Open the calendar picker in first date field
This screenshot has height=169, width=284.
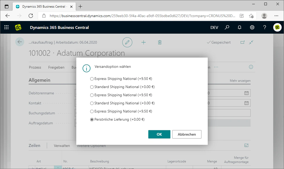[x=246, y=93]
